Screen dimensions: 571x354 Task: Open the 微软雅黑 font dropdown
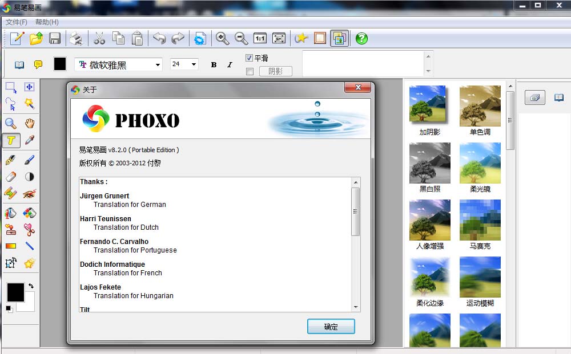click(158, 65)
